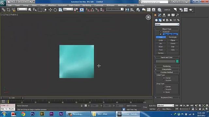Open the Material Editor icon
Viewport: 209px width, 117px height.
click(159, 10)
